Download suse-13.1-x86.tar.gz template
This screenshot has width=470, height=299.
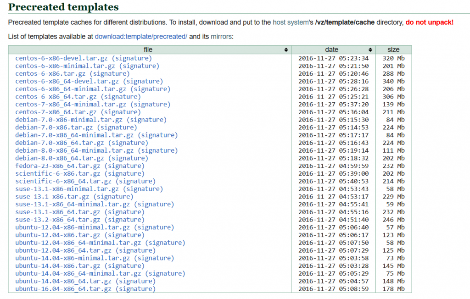(x=52, y=197)
